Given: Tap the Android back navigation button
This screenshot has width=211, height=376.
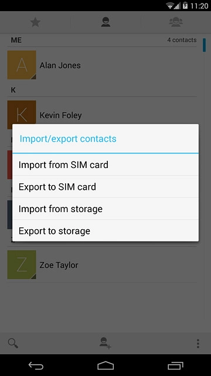Looking at the screenshot, I should [x=36, y=365].
